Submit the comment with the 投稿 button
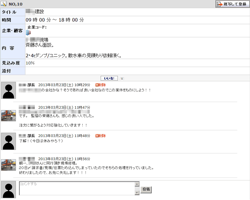Viewport: 250px width, 200px height. (146, 190)
